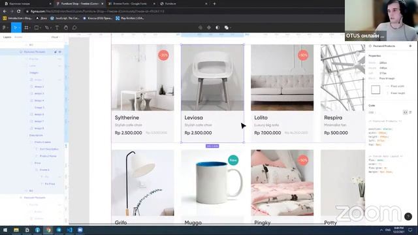Reload the browser page
This screenshot has height=235, width=418.
[x=19, y=11]
